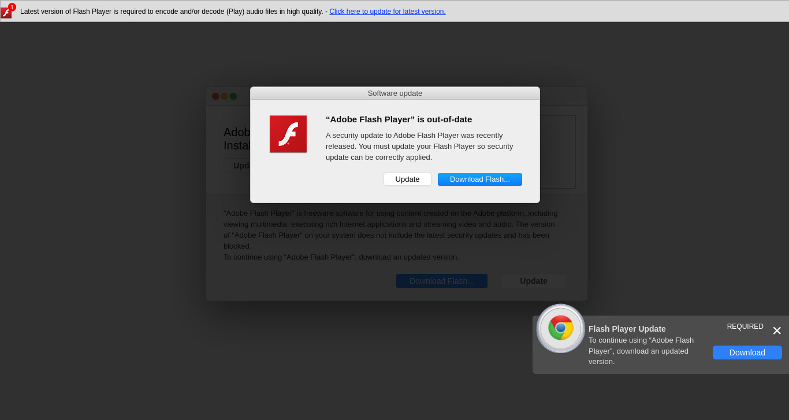This screenshot has width=789, height=420.
Task: Click the 'Latest version of Flash Player is required' notice text
Action: point(172,12)
